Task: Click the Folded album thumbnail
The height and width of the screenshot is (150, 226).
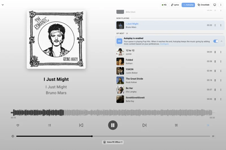Action: tap(120, 62)
